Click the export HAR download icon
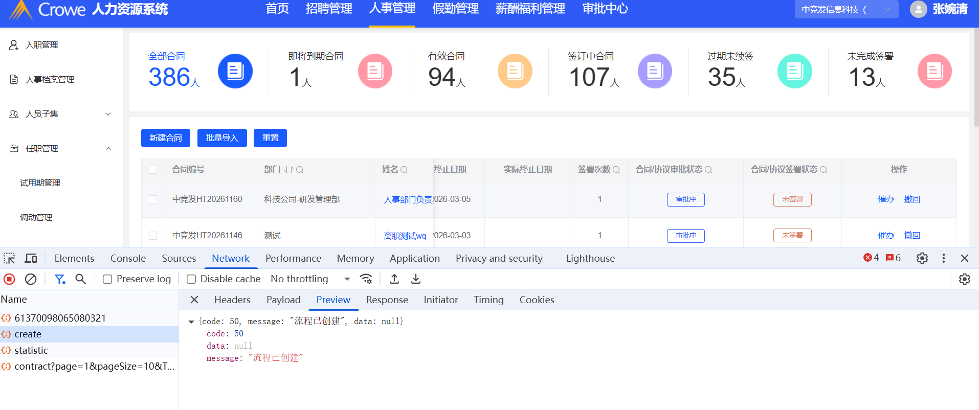979x410 pixels. click(x=416, y=279)
